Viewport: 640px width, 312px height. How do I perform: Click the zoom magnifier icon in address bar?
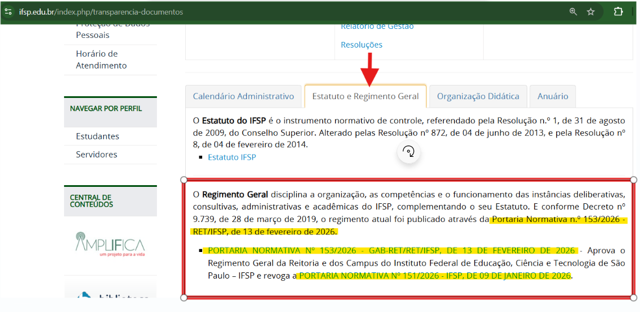pyautogui.click(x=573, y=11)
